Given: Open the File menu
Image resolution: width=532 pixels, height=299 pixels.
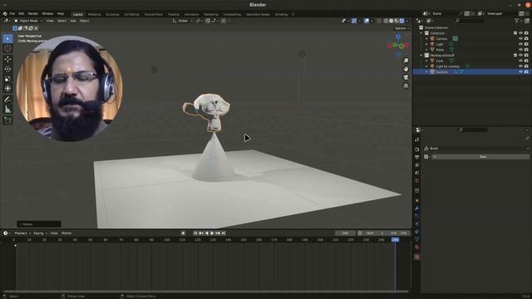Looking at the screenshot, I should click(12, 14).
